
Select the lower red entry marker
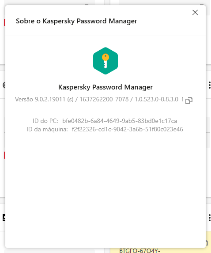(x=4, y=155)
